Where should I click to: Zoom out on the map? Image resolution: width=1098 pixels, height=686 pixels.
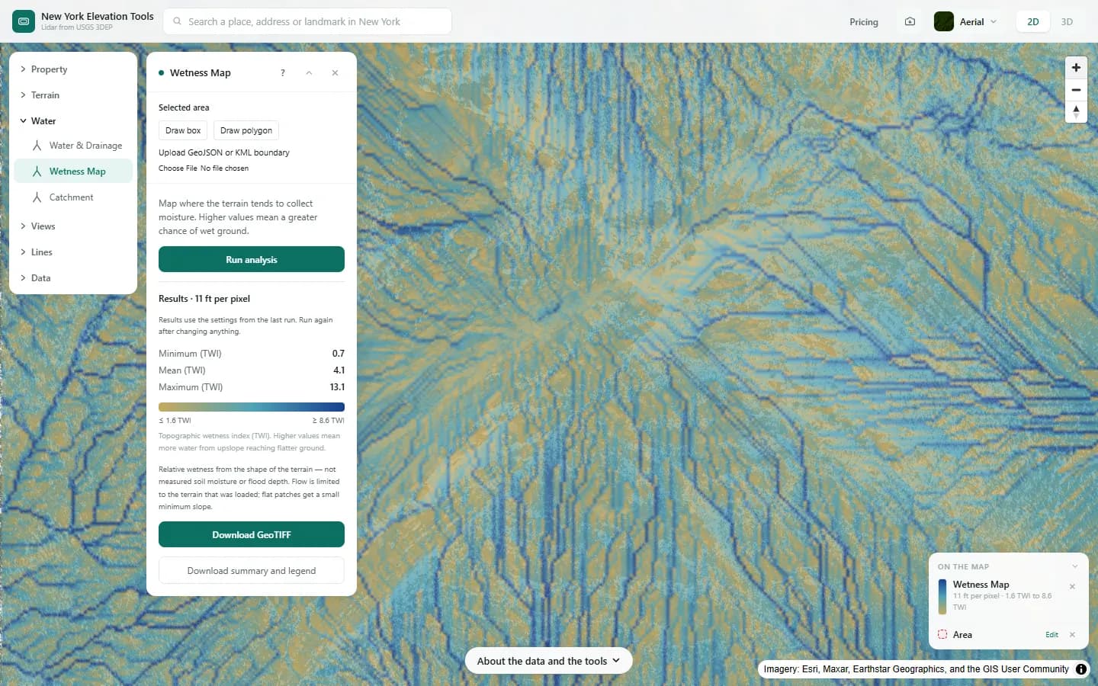(1076, 90)
